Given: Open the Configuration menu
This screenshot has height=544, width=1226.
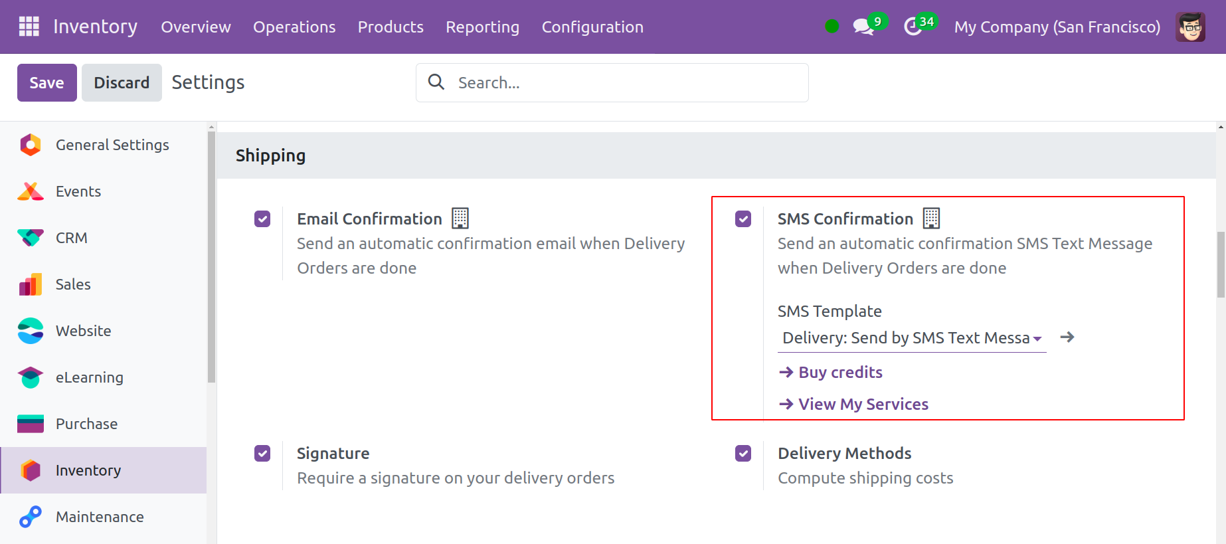Looking at the screenshot, I should click(592, 27).
